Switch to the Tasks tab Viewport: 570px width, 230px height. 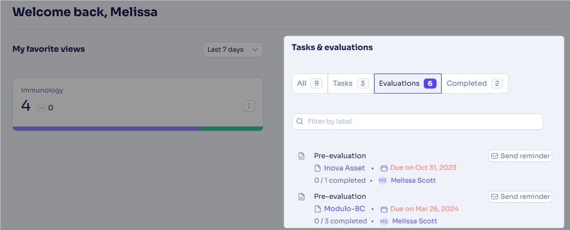tap(351, 84)
